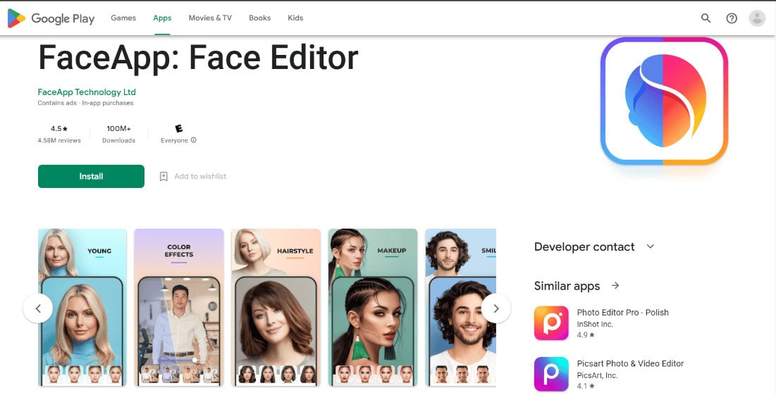Open the Games tab

123,18
